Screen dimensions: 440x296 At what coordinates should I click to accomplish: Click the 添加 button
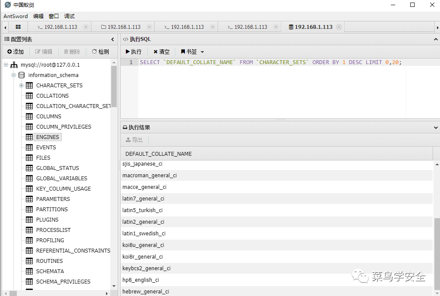16,52
